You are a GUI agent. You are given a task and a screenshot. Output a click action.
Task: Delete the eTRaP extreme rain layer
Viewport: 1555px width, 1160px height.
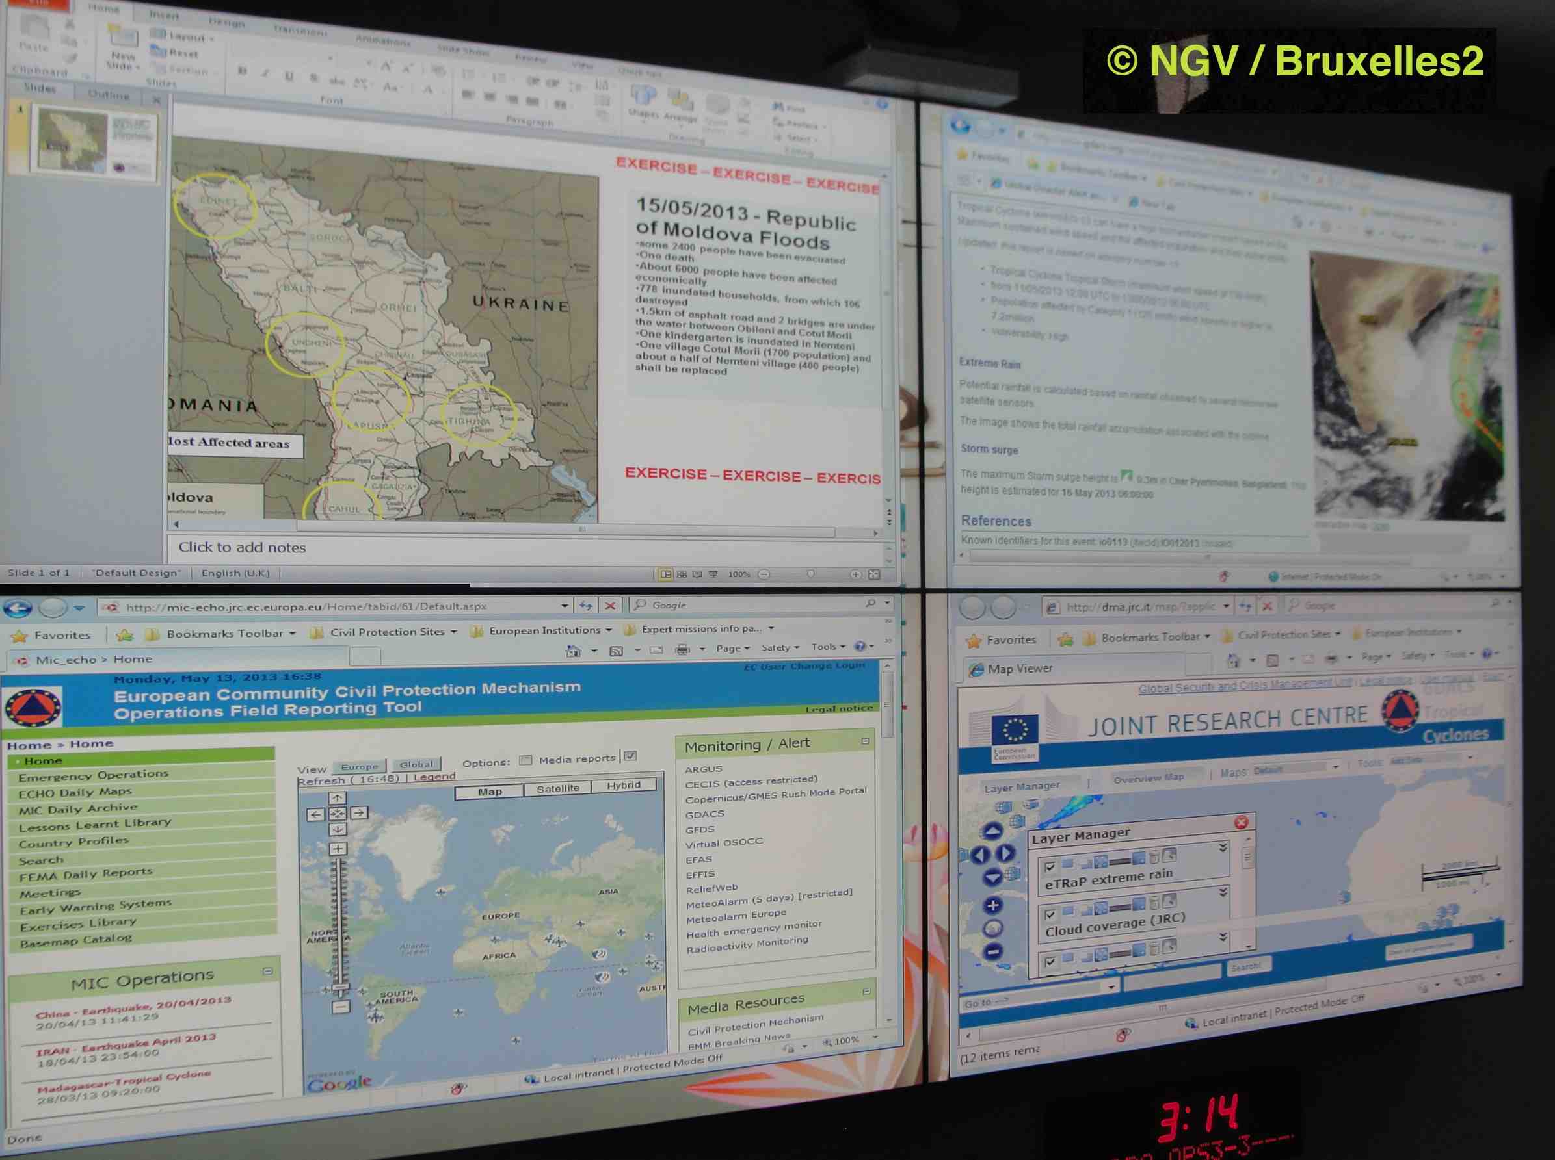[1153, 857]
